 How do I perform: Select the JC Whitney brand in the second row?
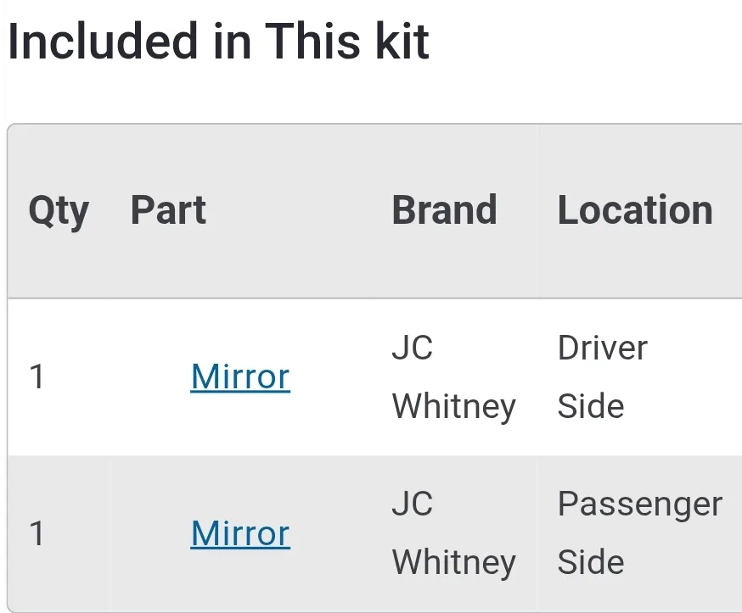[454, 533]
